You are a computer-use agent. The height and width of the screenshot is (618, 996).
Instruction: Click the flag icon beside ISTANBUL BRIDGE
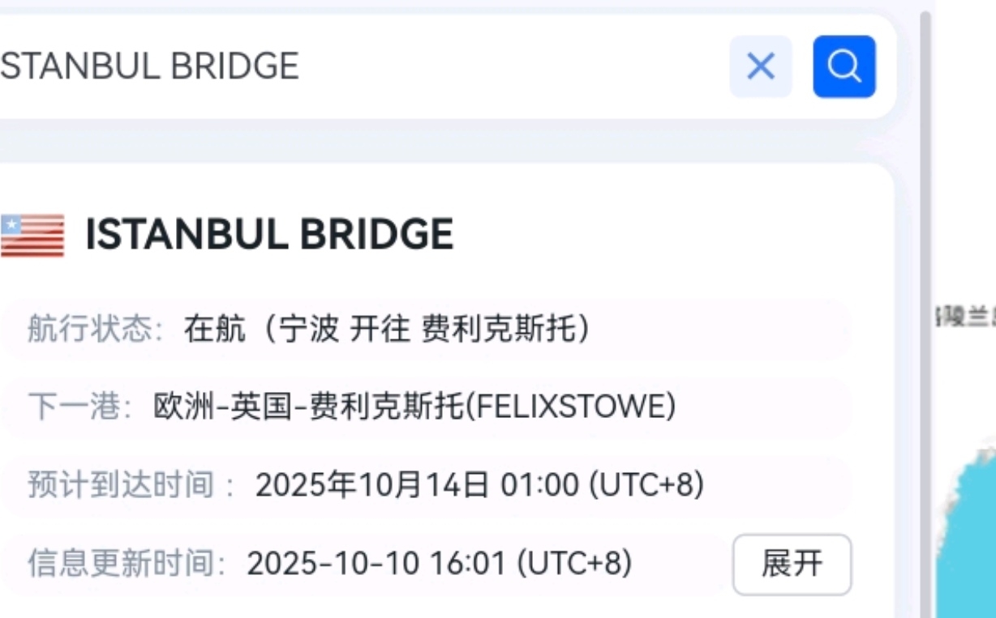tap(32, 236)
